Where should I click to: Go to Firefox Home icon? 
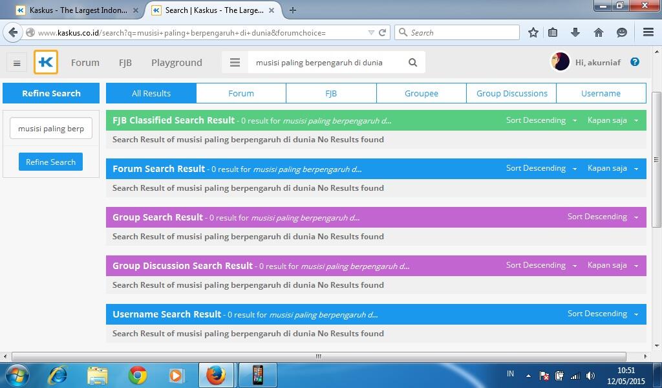[x=598, y=32]
